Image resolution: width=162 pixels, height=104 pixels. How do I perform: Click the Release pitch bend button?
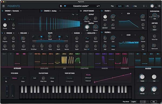(15, 78)
